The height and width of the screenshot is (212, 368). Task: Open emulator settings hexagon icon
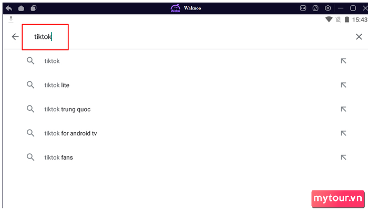[x=328, y=8]
